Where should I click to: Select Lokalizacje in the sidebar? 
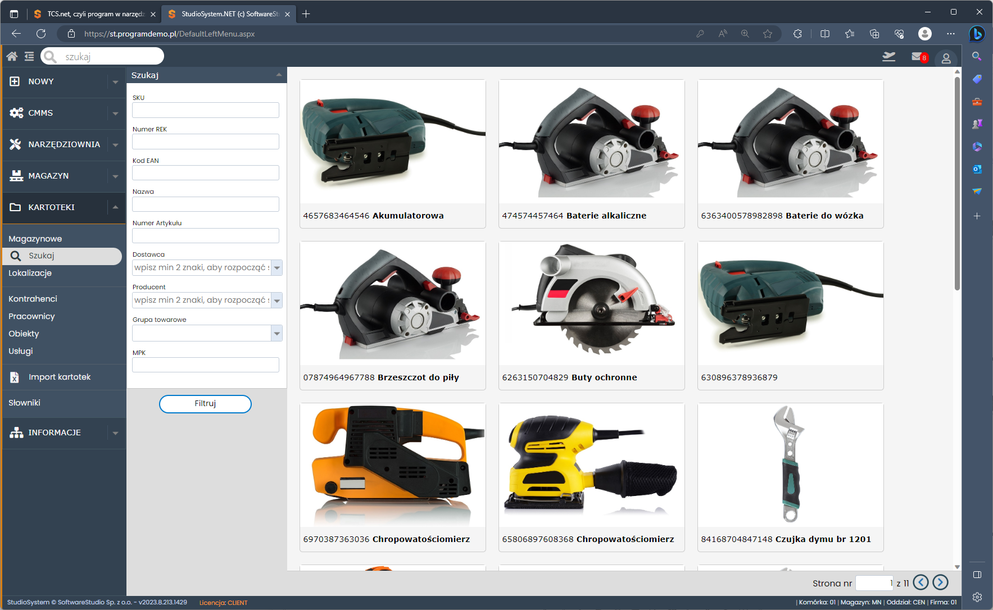30,273
